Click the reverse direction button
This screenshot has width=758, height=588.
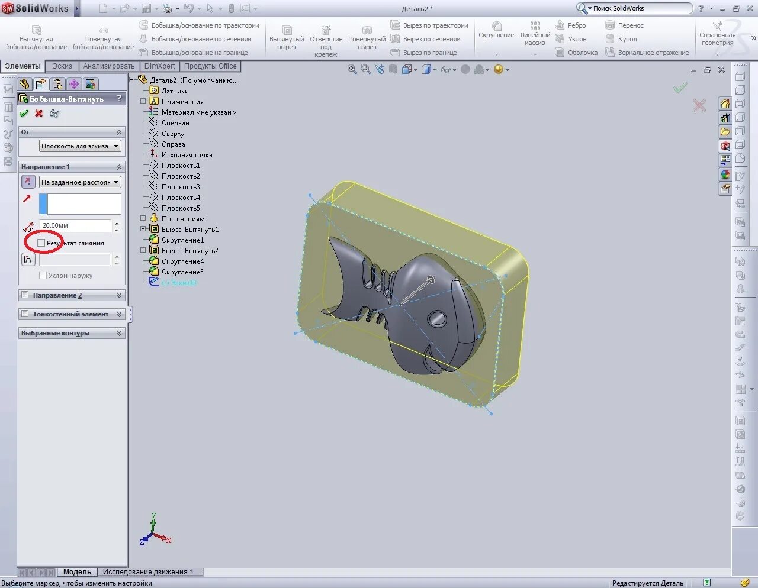tap(28, 182)
